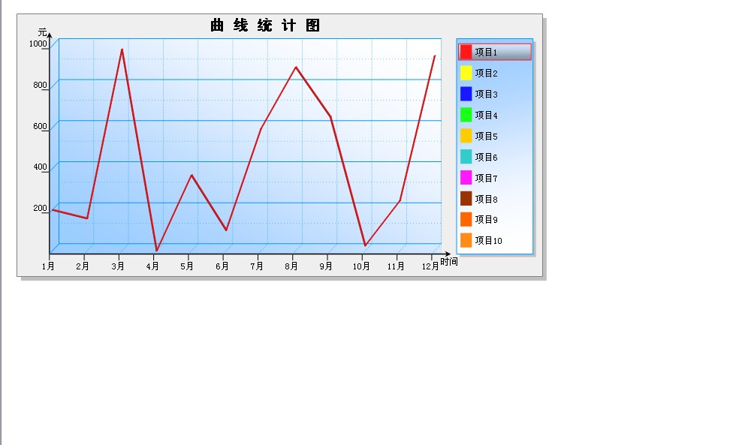Image resolution: width=748 pixels, height=445 pixels.
Task: Click the December end data point
Action: (x=435, y=56)
